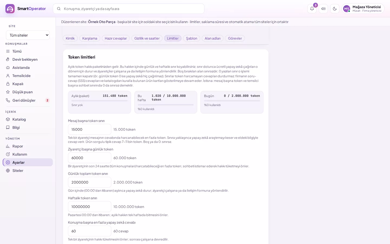Select the Hazır cevaplar tab
Viewport: 390px width, 244px height.
[x=116, y=38]
